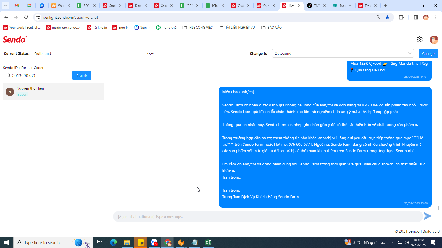The height and width of the screenshot is (248, 442).
Task: Send message with paper plane icon
Action: pos(428,216)
